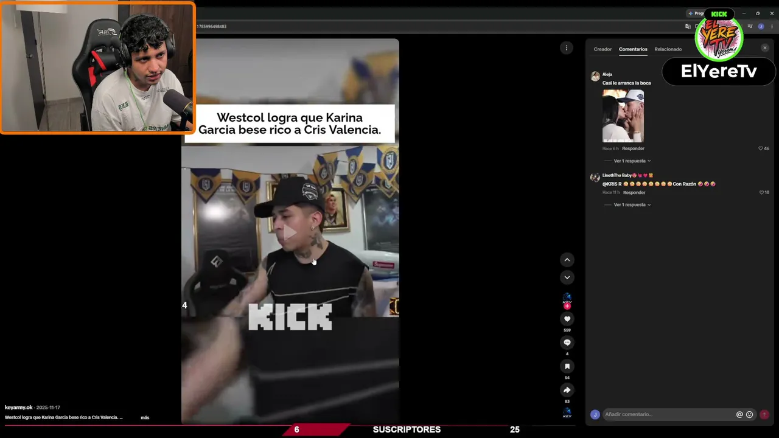Play the video using the center play icon
The height and width of the screenshot is (438, 779).
(x=290, y=232)
